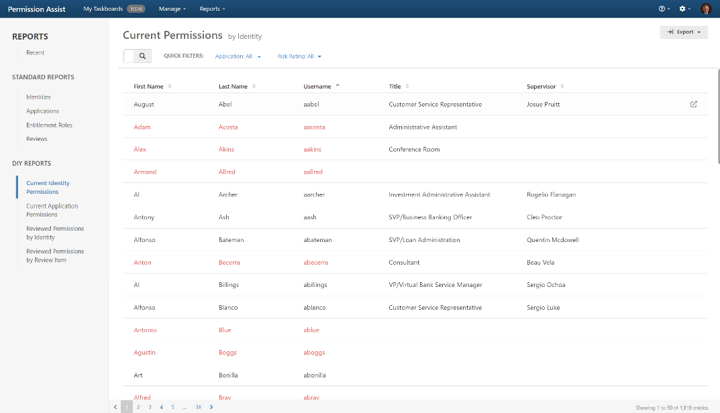Select Entitlement Roles in Standard Reports

49,125
